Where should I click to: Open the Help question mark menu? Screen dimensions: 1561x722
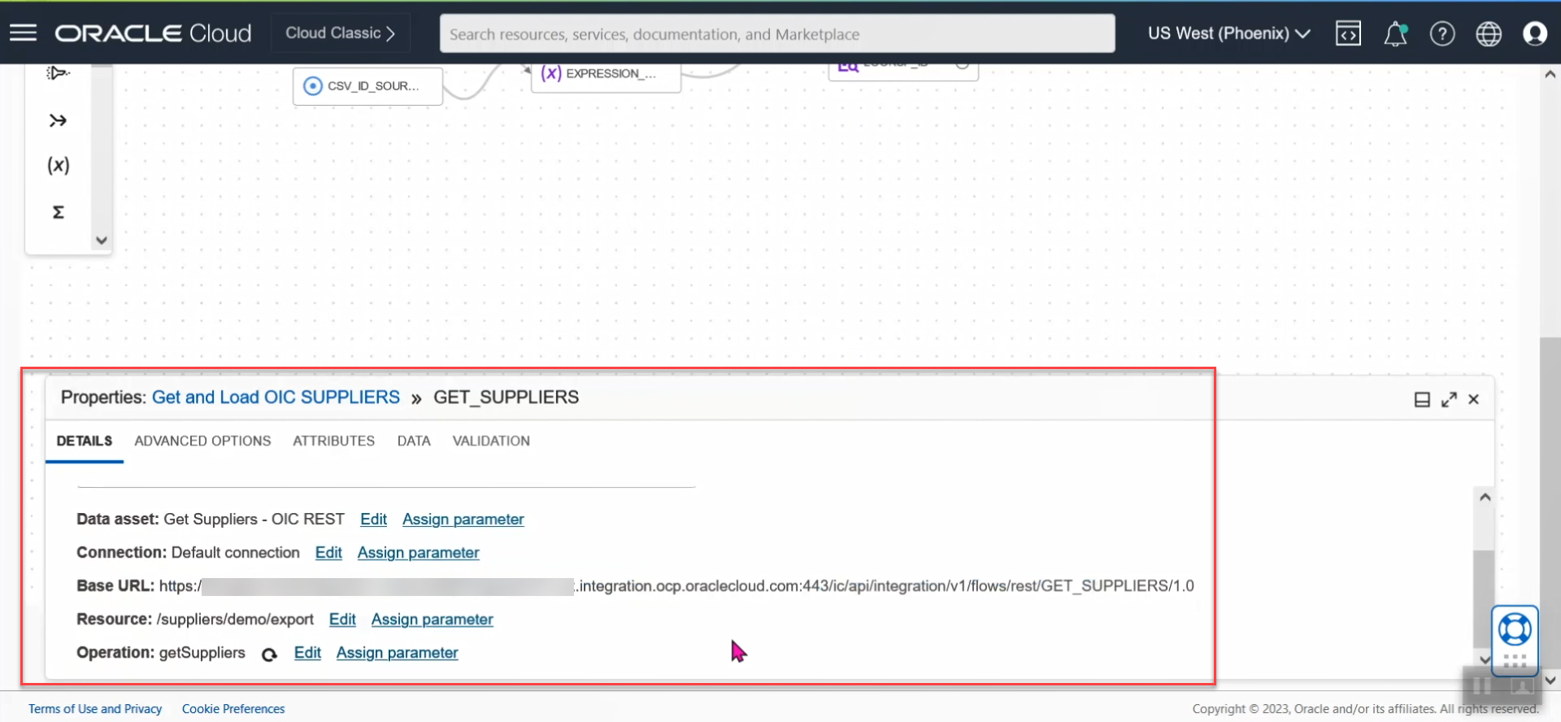[1442, 33]
